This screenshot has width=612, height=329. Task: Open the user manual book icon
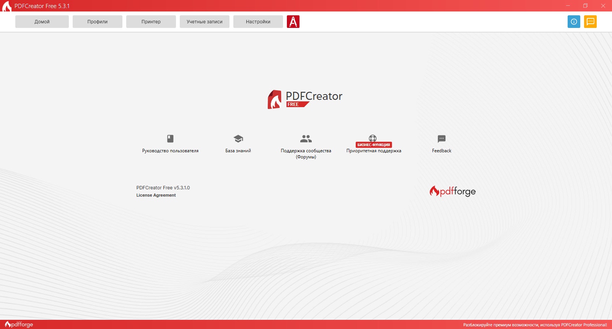coord(170,138)
